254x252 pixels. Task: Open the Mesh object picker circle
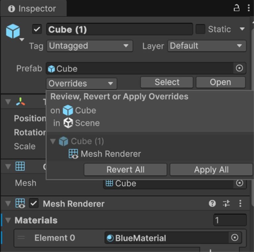tap(240, 183)
